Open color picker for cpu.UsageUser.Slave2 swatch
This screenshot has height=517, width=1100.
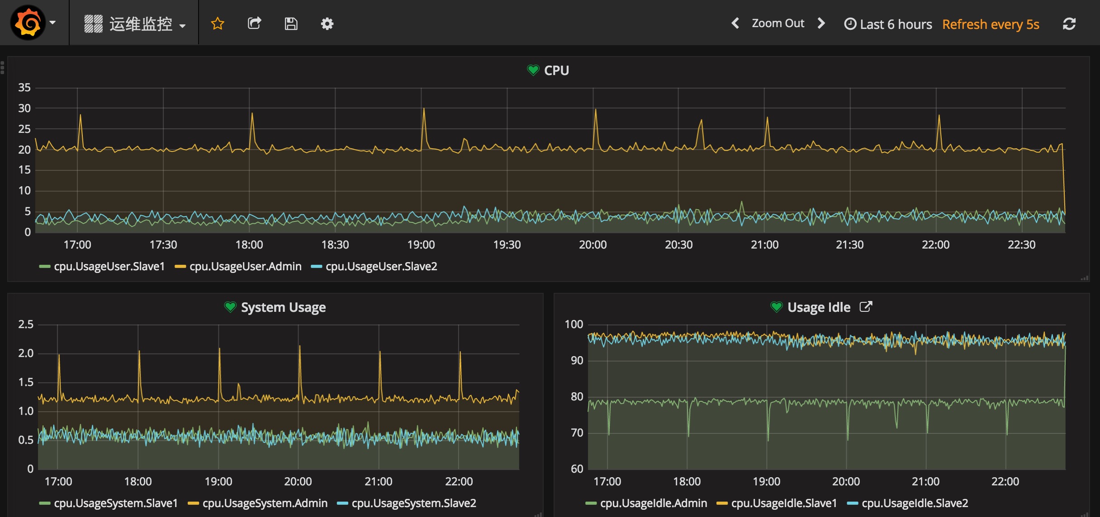(x=317, y=267)
